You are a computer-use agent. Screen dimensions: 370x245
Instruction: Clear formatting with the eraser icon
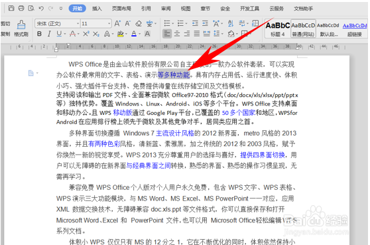[x=139, y=23]
